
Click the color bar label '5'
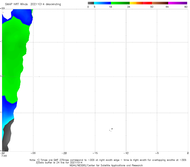[94, 7]
